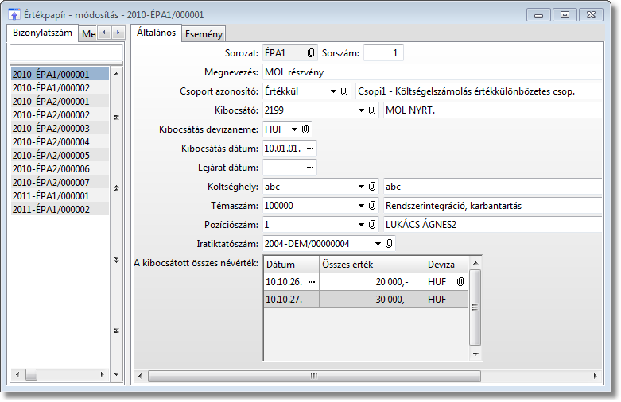
Task: Select document 2010-ÉPA1/000001 in list
Action: click(60, 74)
